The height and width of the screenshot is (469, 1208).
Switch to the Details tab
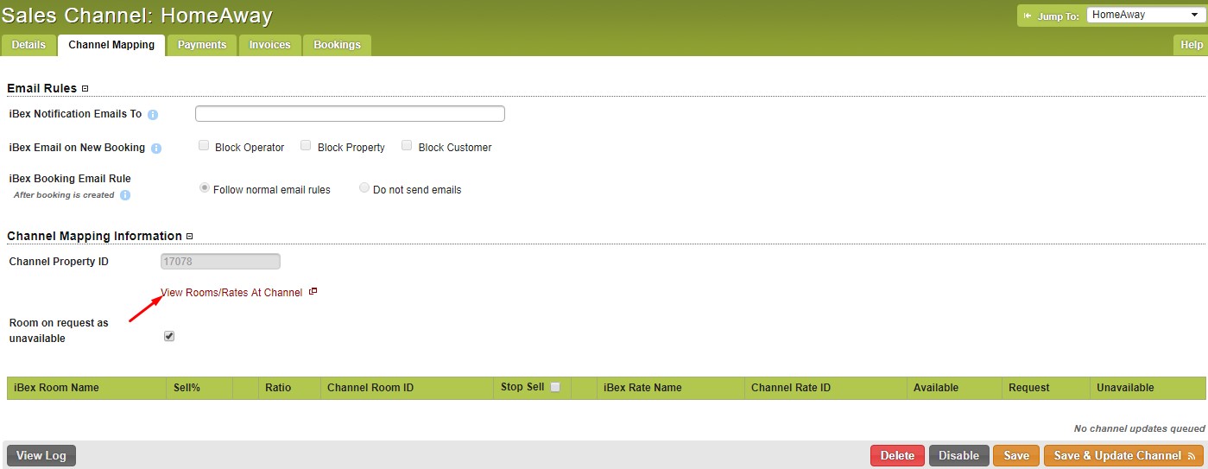(28, 45)
